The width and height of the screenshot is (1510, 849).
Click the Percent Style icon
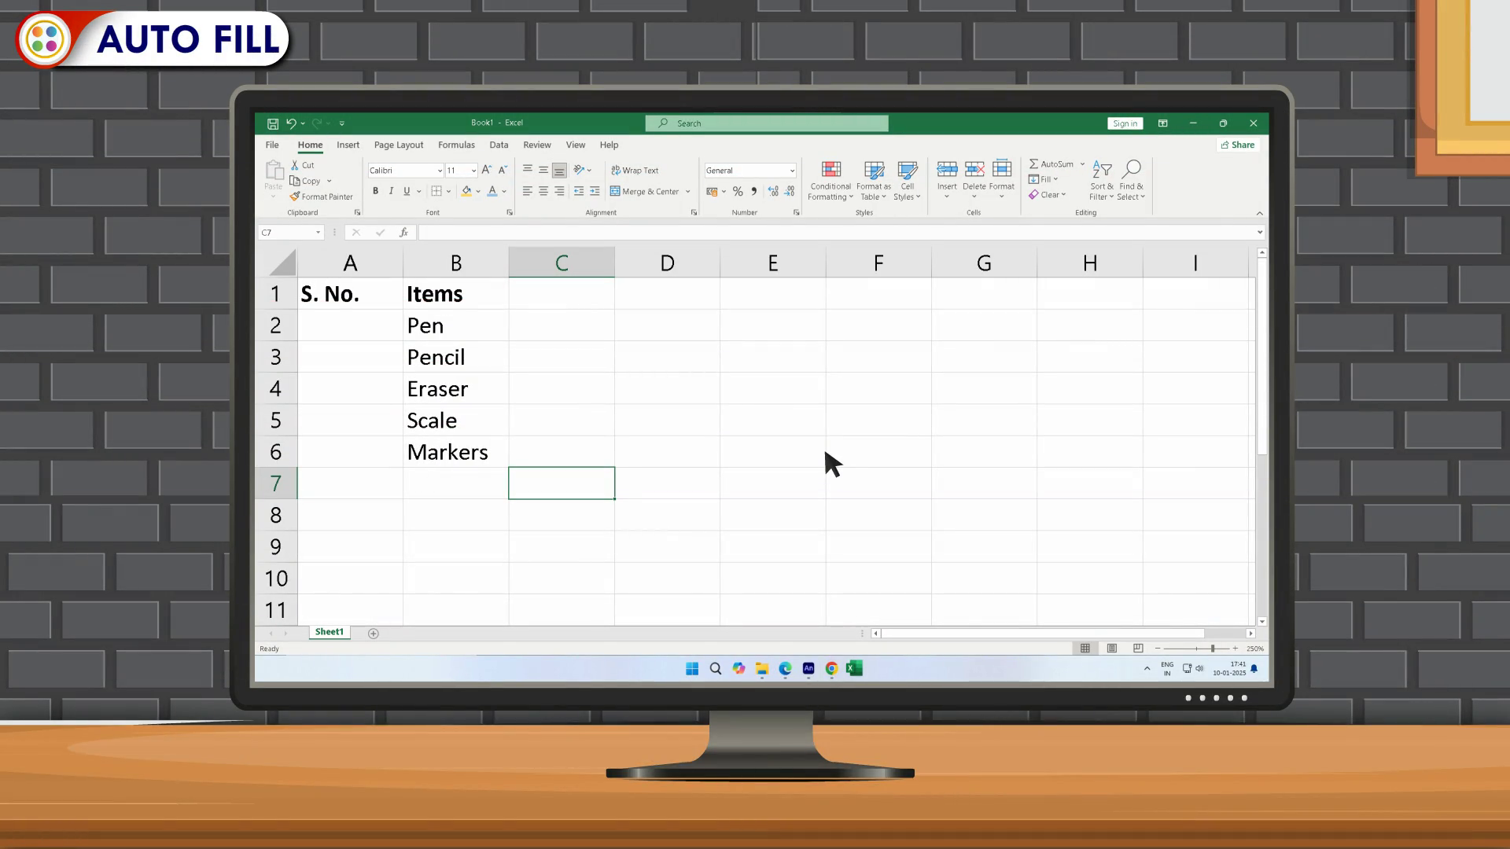tap(738, 191)
